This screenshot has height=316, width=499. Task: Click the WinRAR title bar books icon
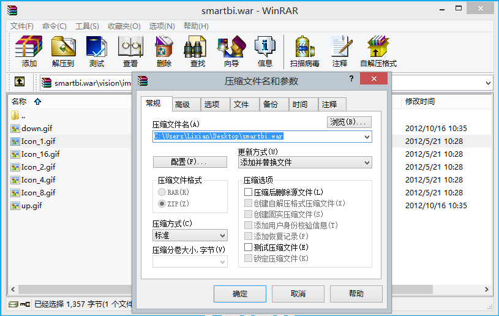(x=12, y=10)
